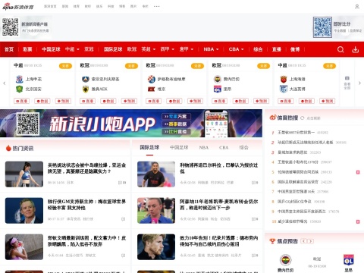Click 费内巴切 badge in 焦点预告
The height and width of the screenshot is (273, 364).
285,260
